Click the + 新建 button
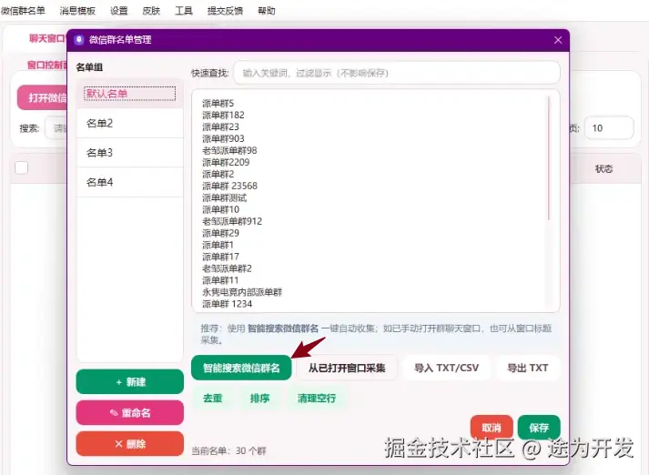Screen dimensions: 649x475 tap(130, 381)
